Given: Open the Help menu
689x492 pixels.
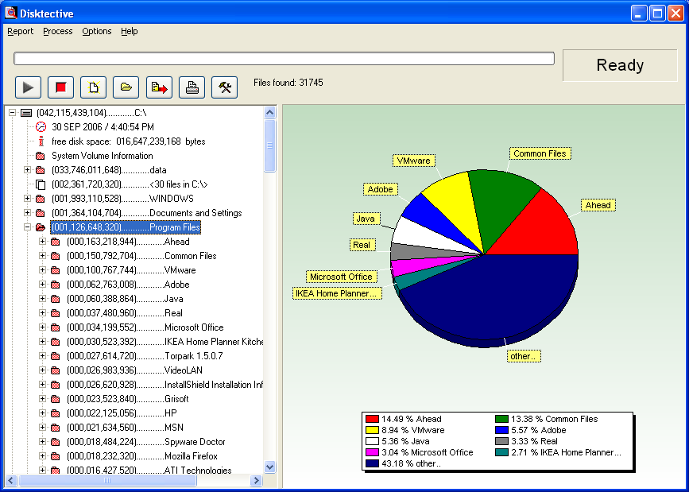Looking at the screenshot, I should click(x=130, y=31).
